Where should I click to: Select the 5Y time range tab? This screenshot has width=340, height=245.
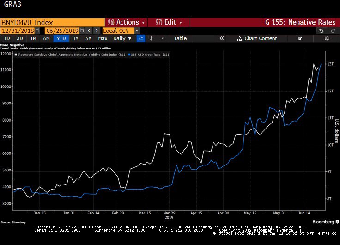tap(88, 38)
